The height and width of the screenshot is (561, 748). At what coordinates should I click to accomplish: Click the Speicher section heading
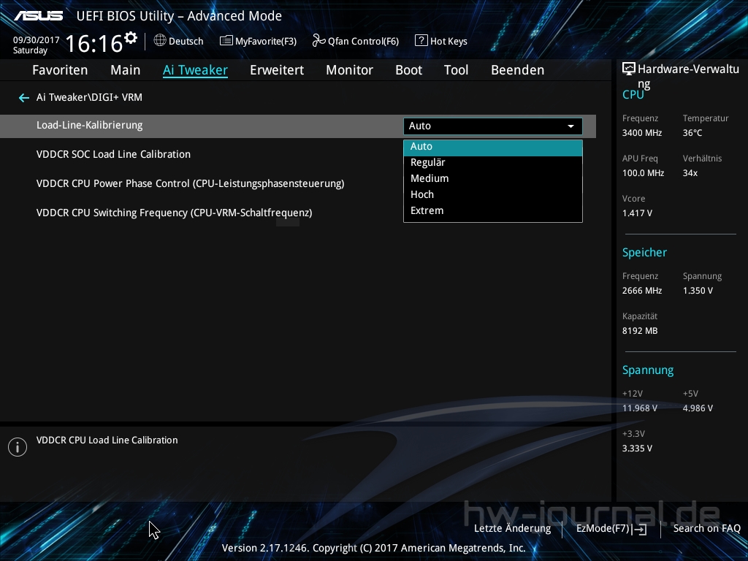644,253
